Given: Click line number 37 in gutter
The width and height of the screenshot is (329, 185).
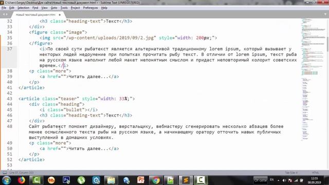Looking at the screenshot, I should coord(9,49).
